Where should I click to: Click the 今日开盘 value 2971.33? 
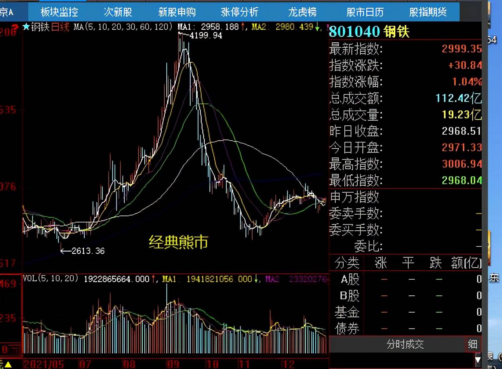tap(462, 147)
